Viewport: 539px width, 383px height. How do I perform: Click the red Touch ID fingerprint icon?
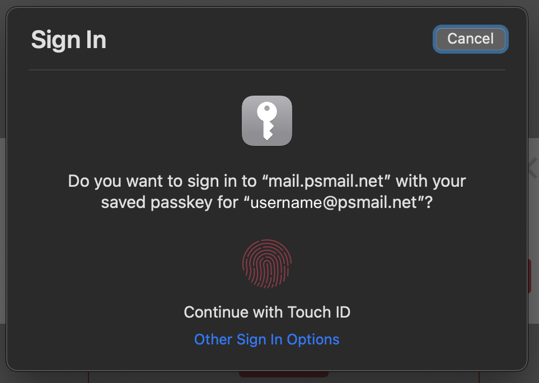(x=267, y=264)
